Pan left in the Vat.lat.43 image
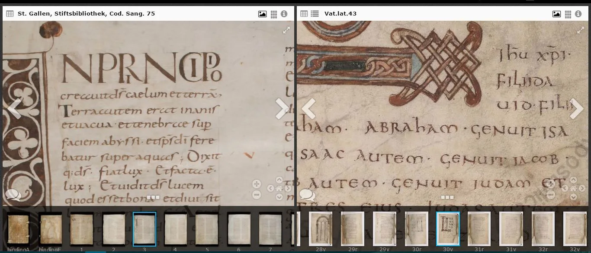Screen dimensions: 591x253 click(x=565, y=188)
